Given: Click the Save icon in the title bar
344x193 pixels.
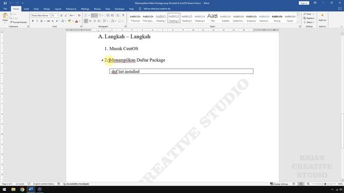Looking at the screenshot, I should coord(5,3).
